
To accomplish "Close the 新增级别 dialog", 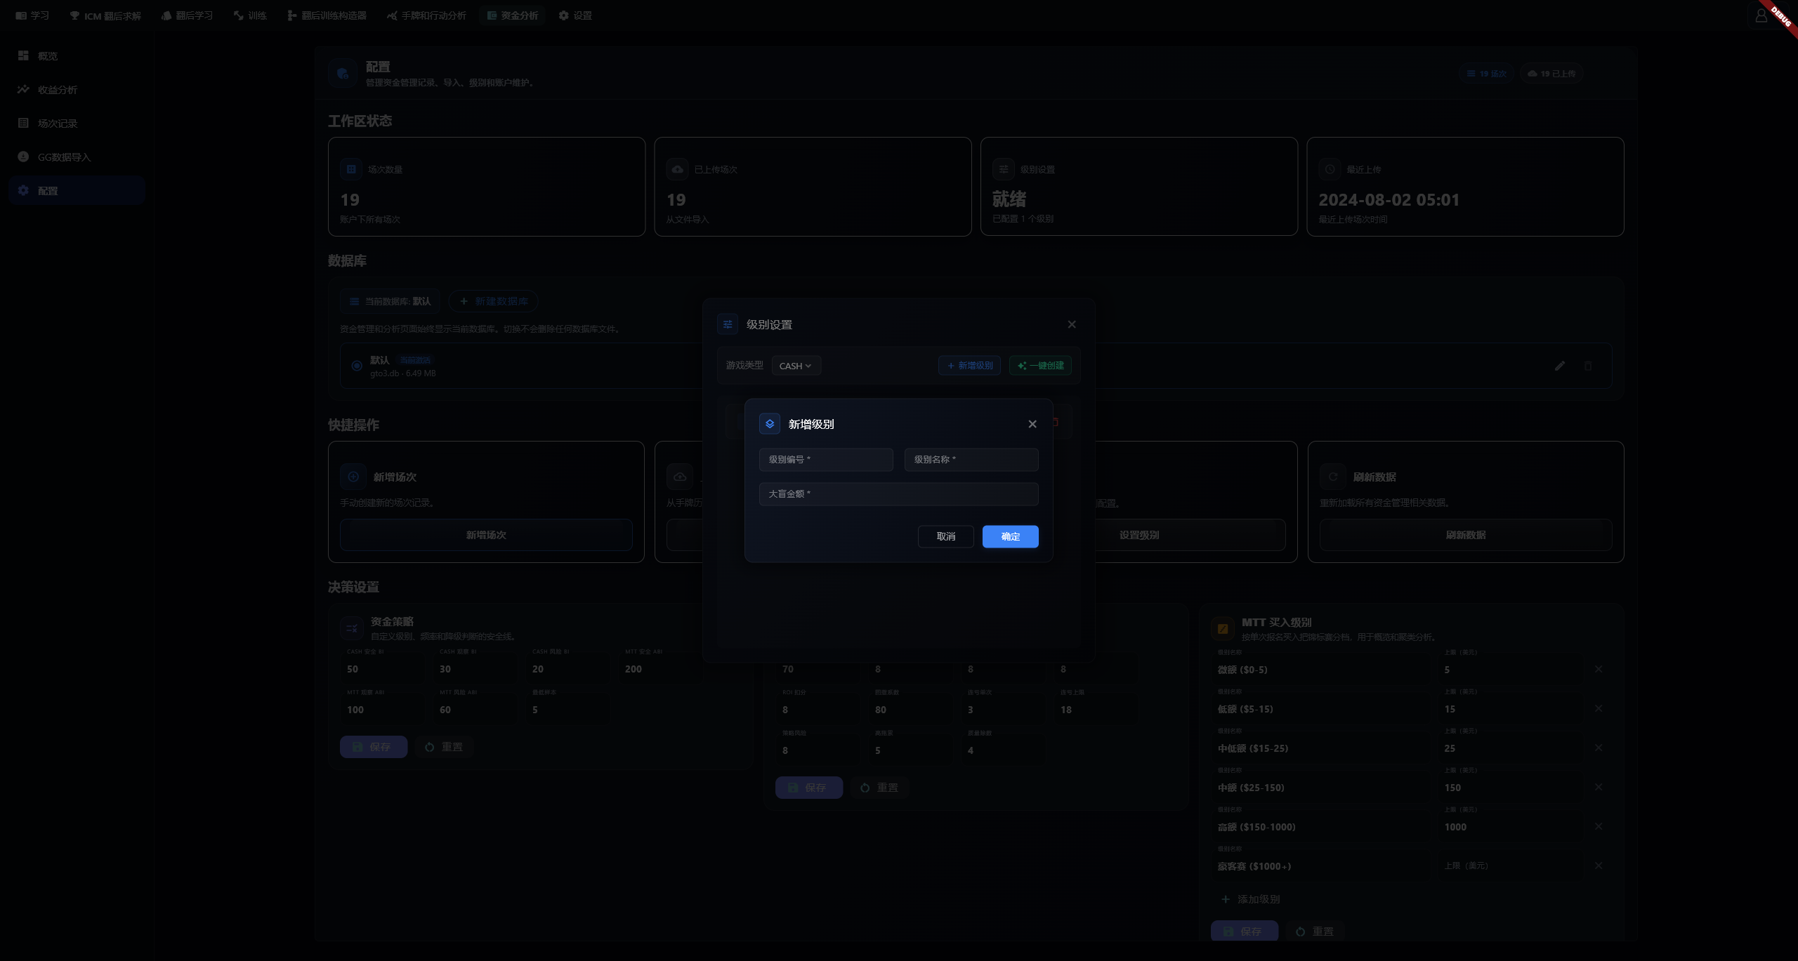I will pyautogui.click(x=1032, y=424).
